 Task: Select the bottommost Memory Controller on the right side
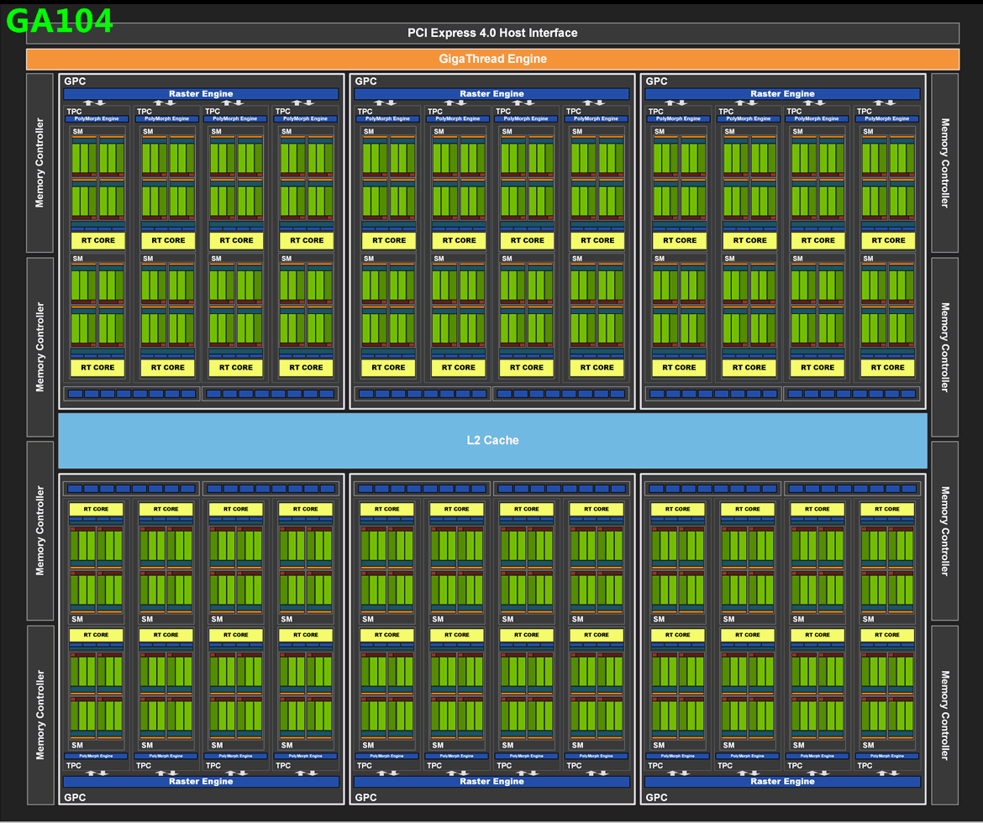click(944, 714)
